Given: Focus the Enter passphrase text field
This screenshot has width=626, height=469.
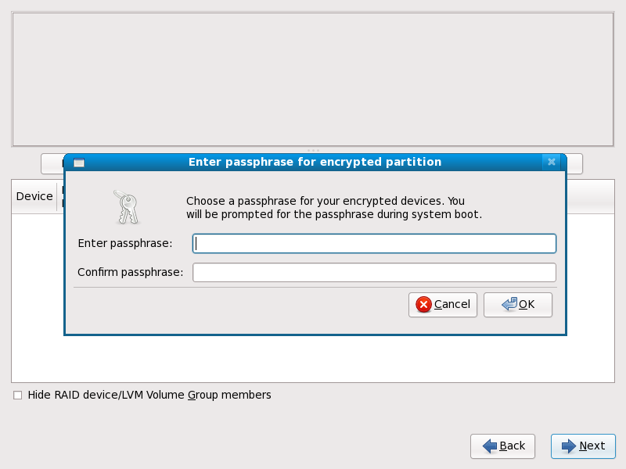Looking at the screenshot, I should click(x=374, y=244).
